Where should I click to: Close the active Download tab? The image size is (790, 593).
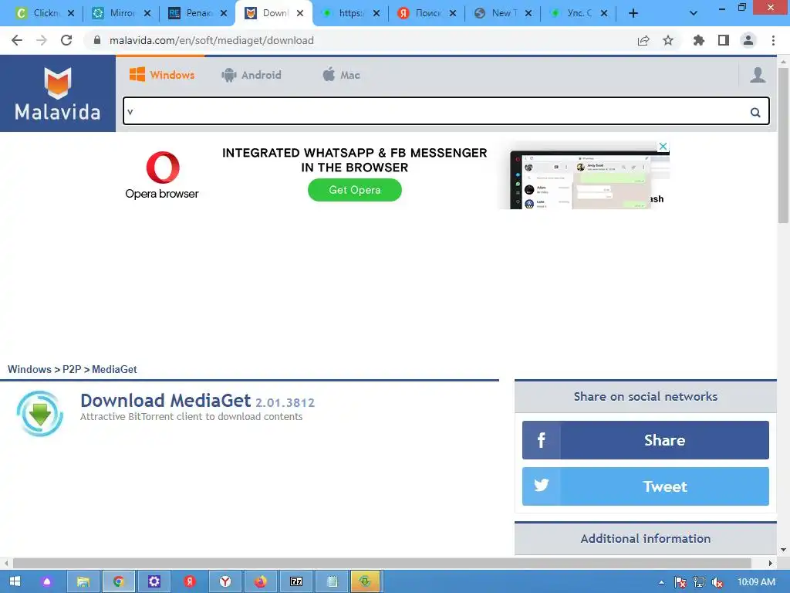tap(300, 13)
